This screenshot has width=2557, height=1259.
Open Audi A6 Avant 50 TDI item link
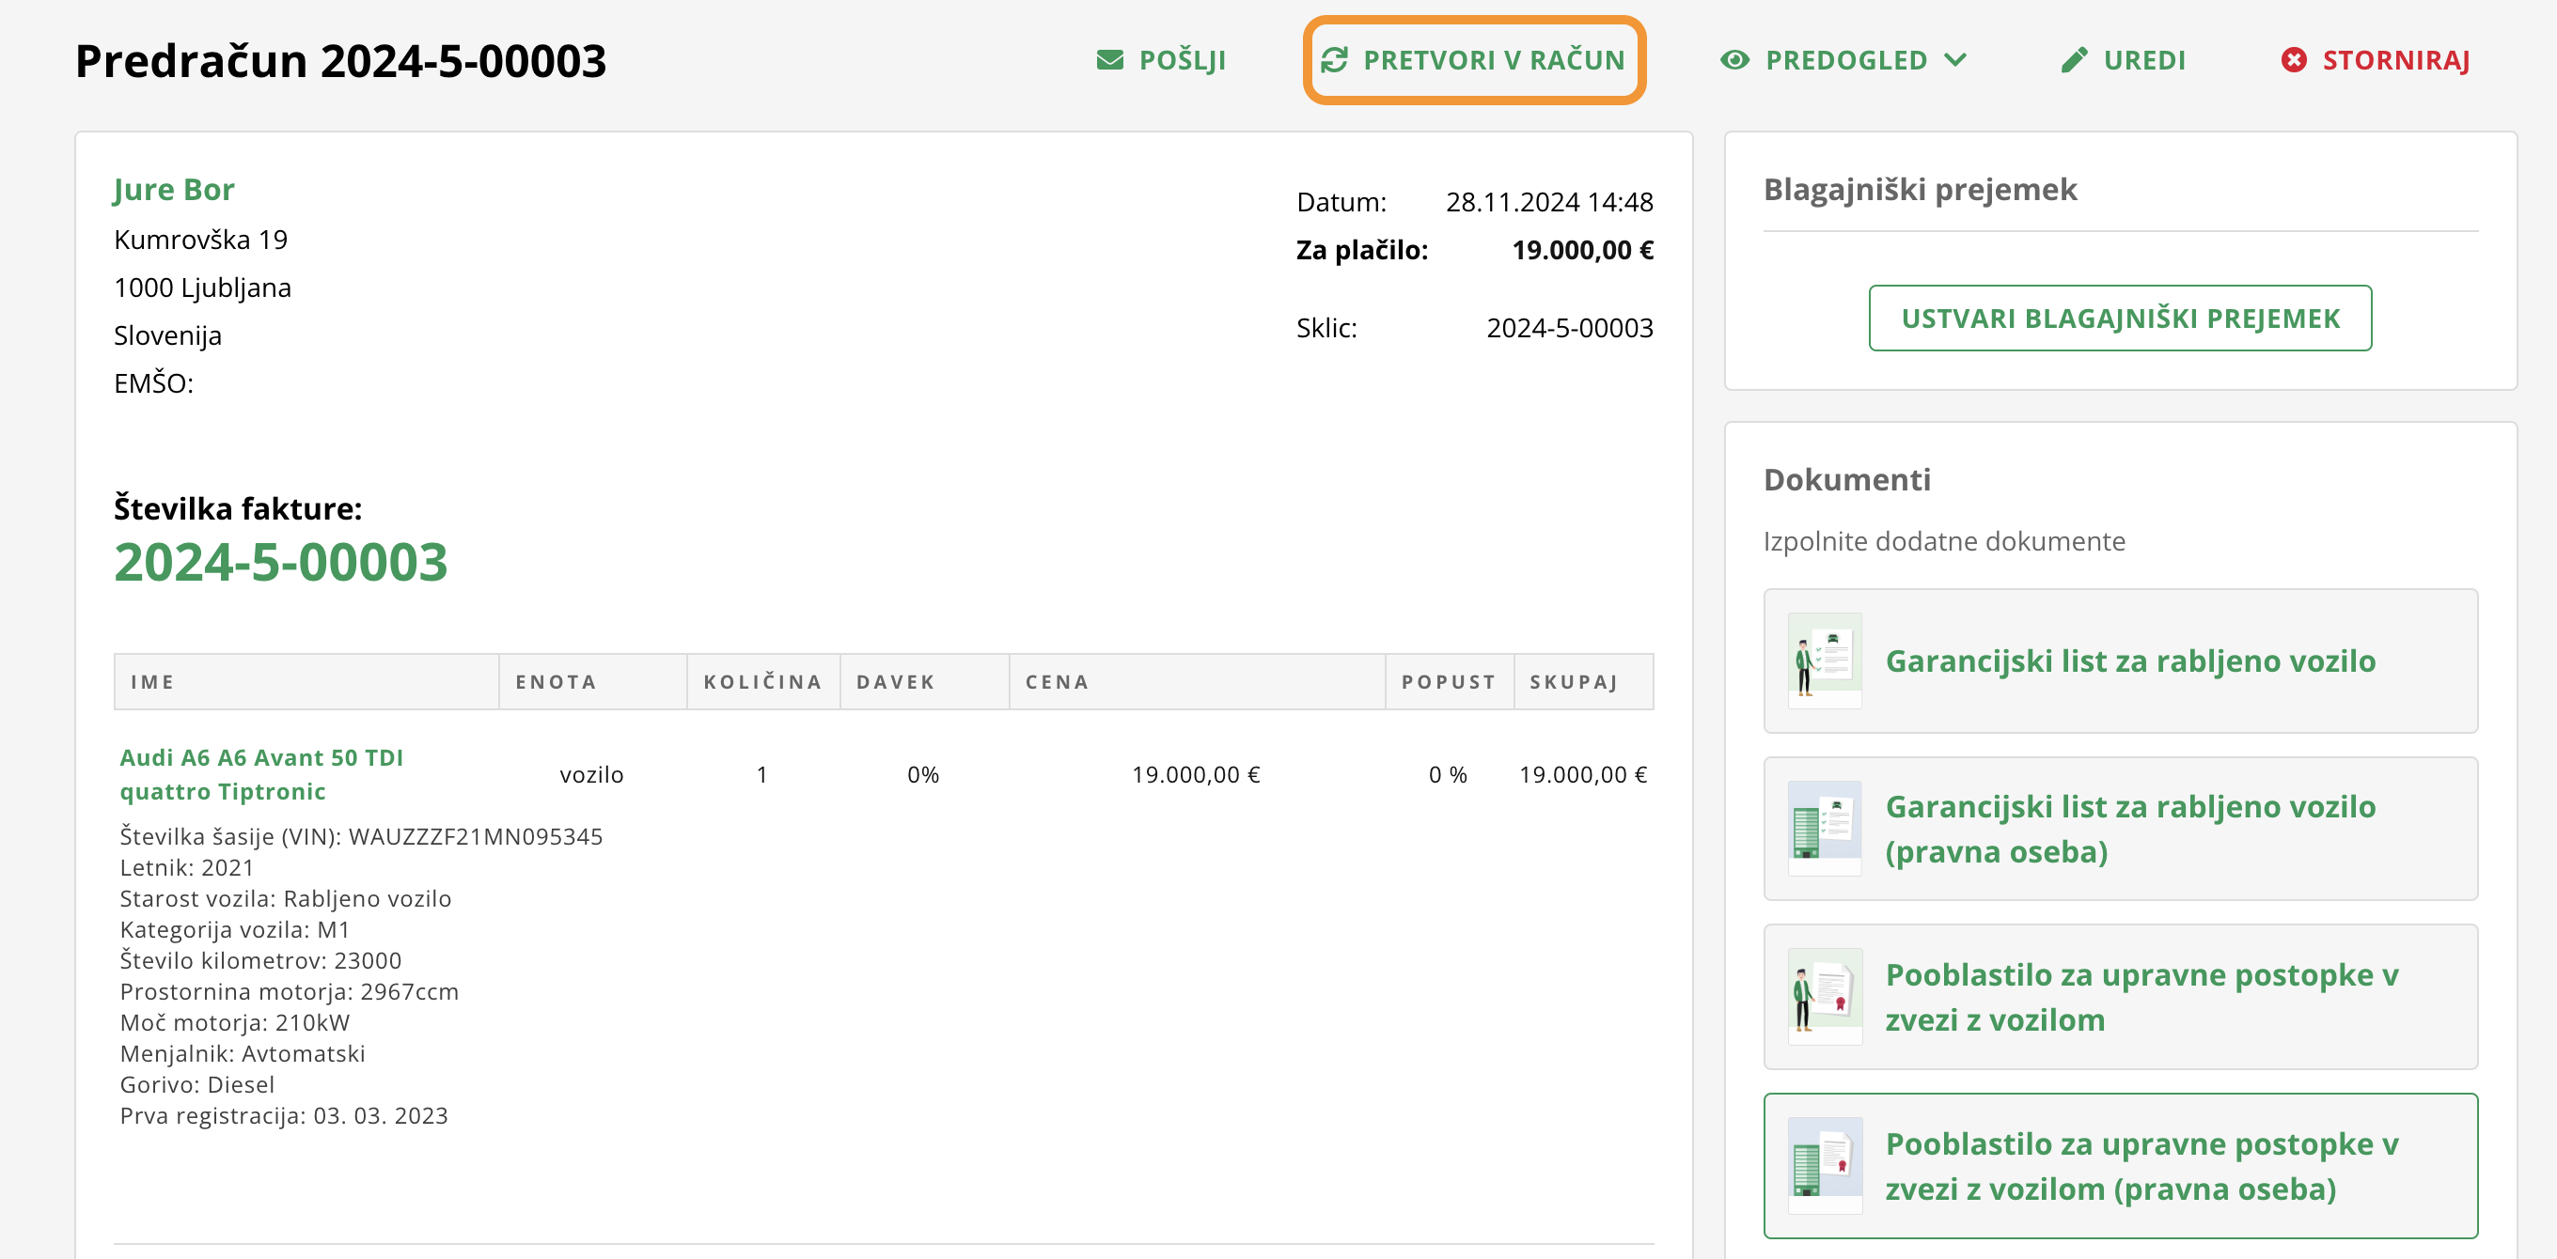click(x=261, y=775)
